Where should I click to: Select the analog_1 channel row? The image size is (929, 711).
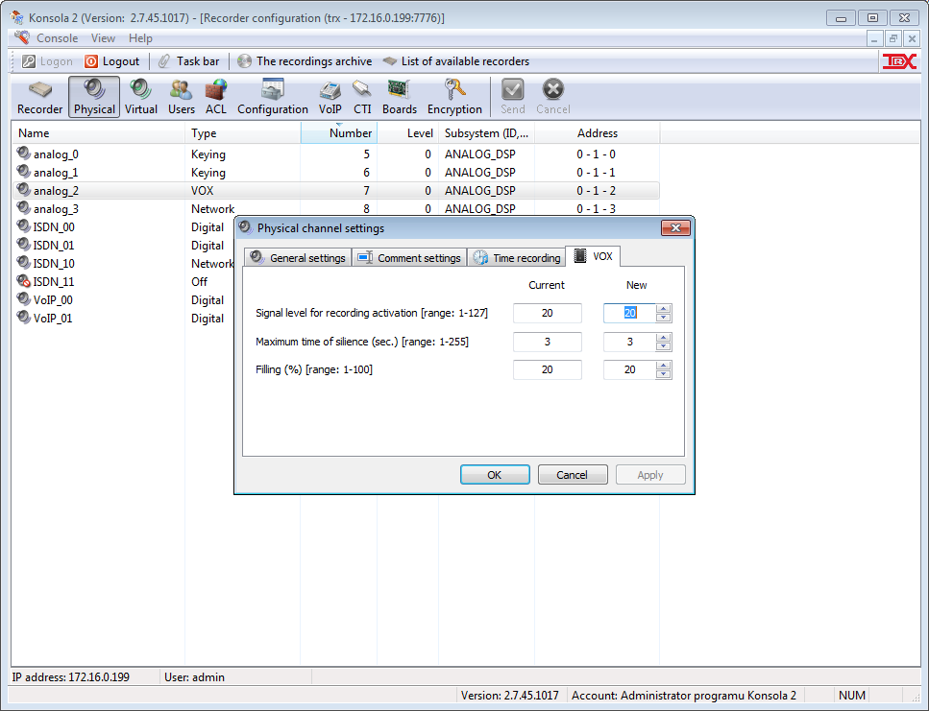(x=335, y=173)
